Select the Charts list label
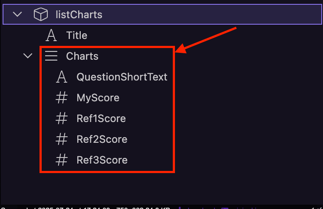The image size is (323, 209). pyautogui.click(x=82, y=56)
